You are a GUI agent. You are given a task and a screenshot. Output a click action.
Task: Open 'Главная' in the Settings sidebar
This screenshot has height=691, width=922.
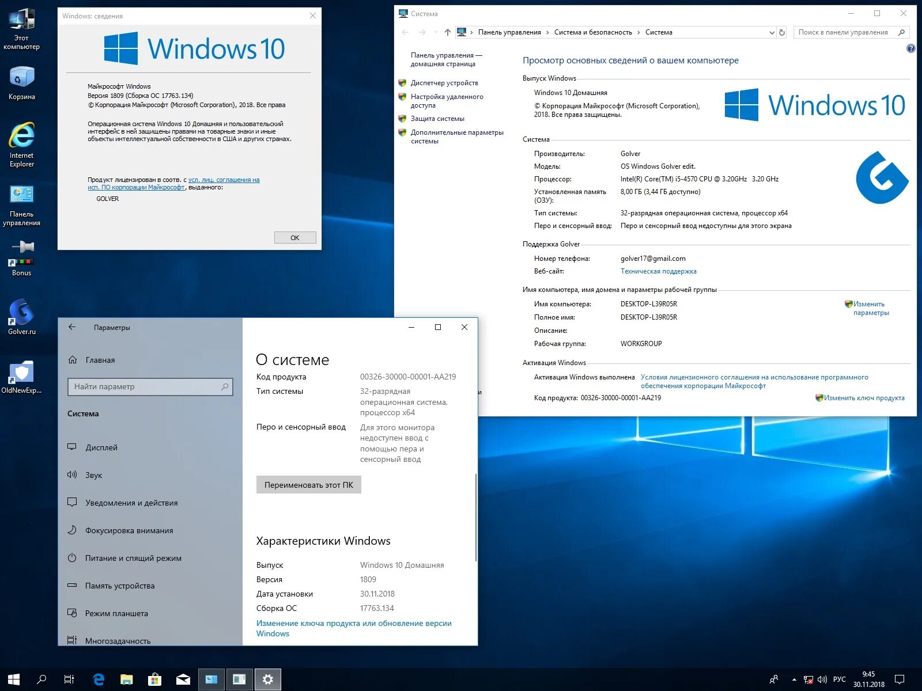pos(100,360)
